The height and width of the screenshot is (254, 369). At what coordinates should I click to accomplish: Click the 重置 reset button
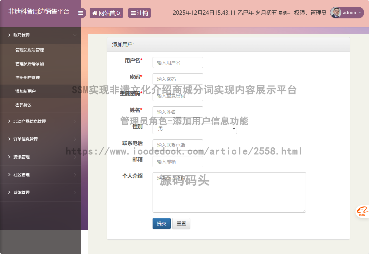point(181,223)
